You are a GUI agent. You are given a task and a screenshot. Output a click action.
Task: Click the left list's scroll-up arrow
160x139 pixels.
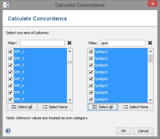click(70, 51)
